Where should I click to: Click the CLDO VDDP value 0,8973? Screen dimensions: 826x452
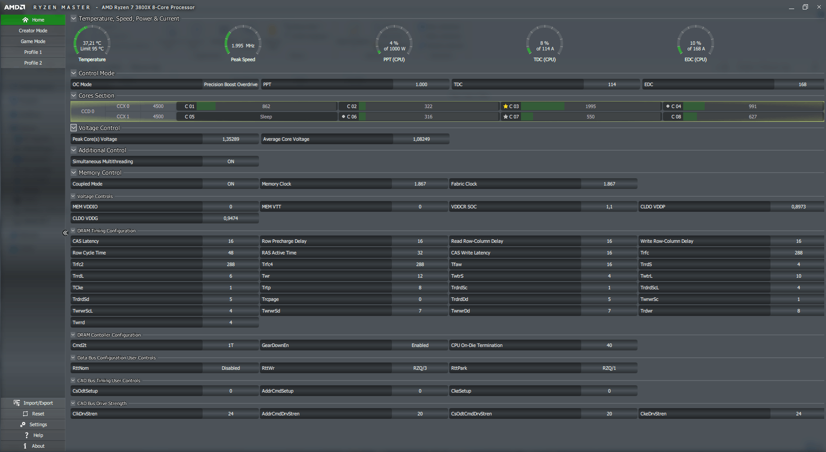[x=798, y=207]
